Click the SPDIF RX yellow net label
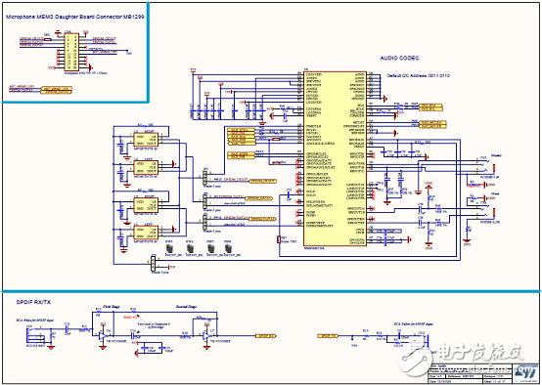542x385 pixels. [266, 335]
